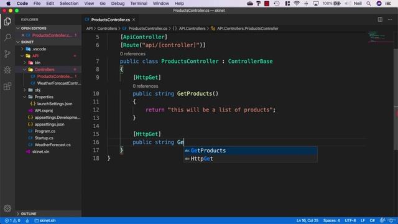Open the Selection menu

click(x=69, y=3)
